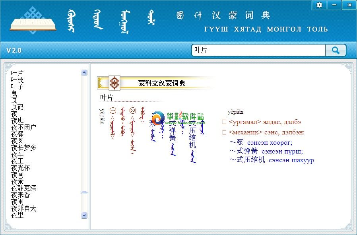357x235 pixels.
Task: Select 夜车 in the word list
Action: click(x=17, y=154)
